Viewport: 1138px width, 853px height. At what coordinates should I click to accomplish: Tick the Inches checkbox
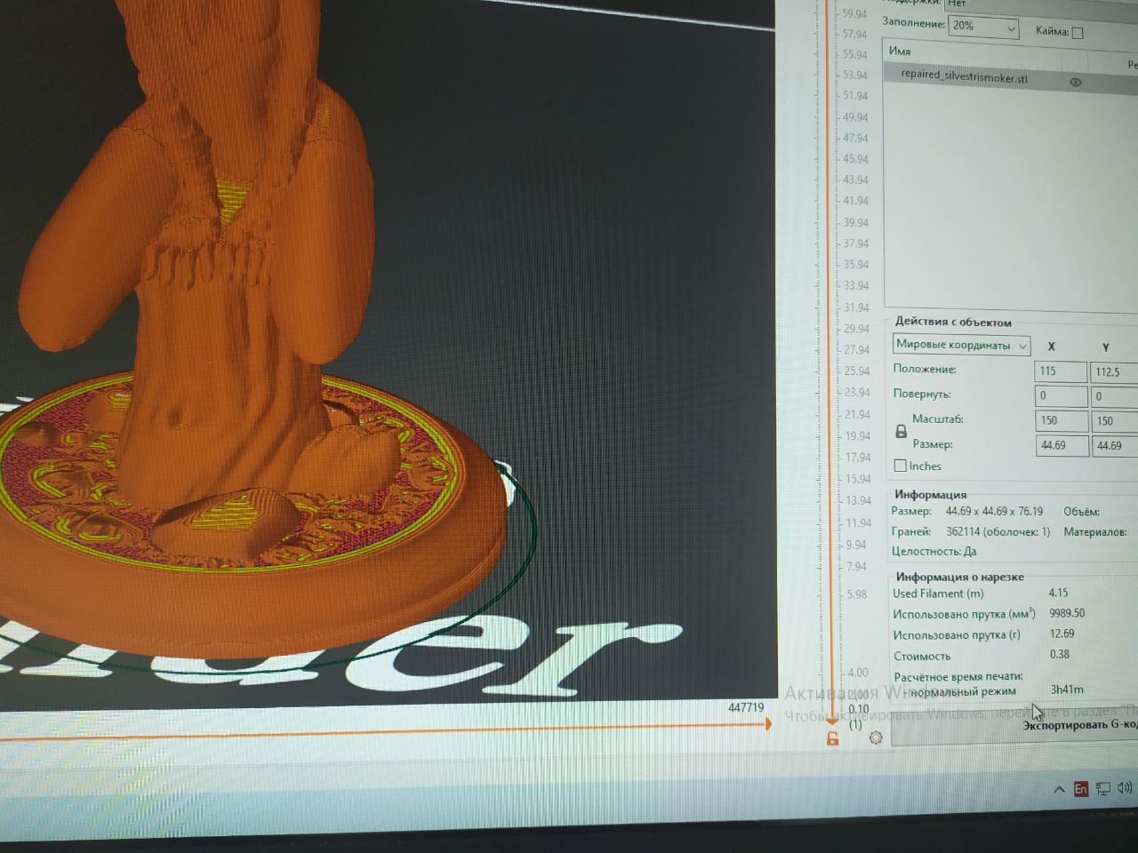[900, 466]
